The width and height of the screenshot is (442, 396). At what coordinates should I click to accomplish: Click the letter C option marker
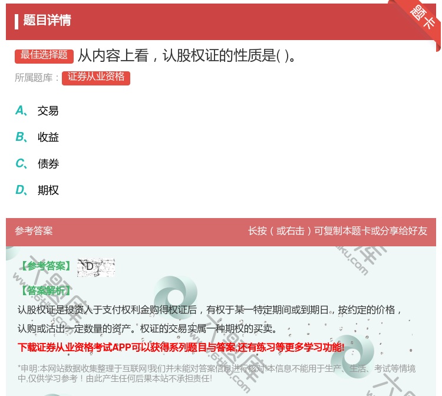[21, 163]
